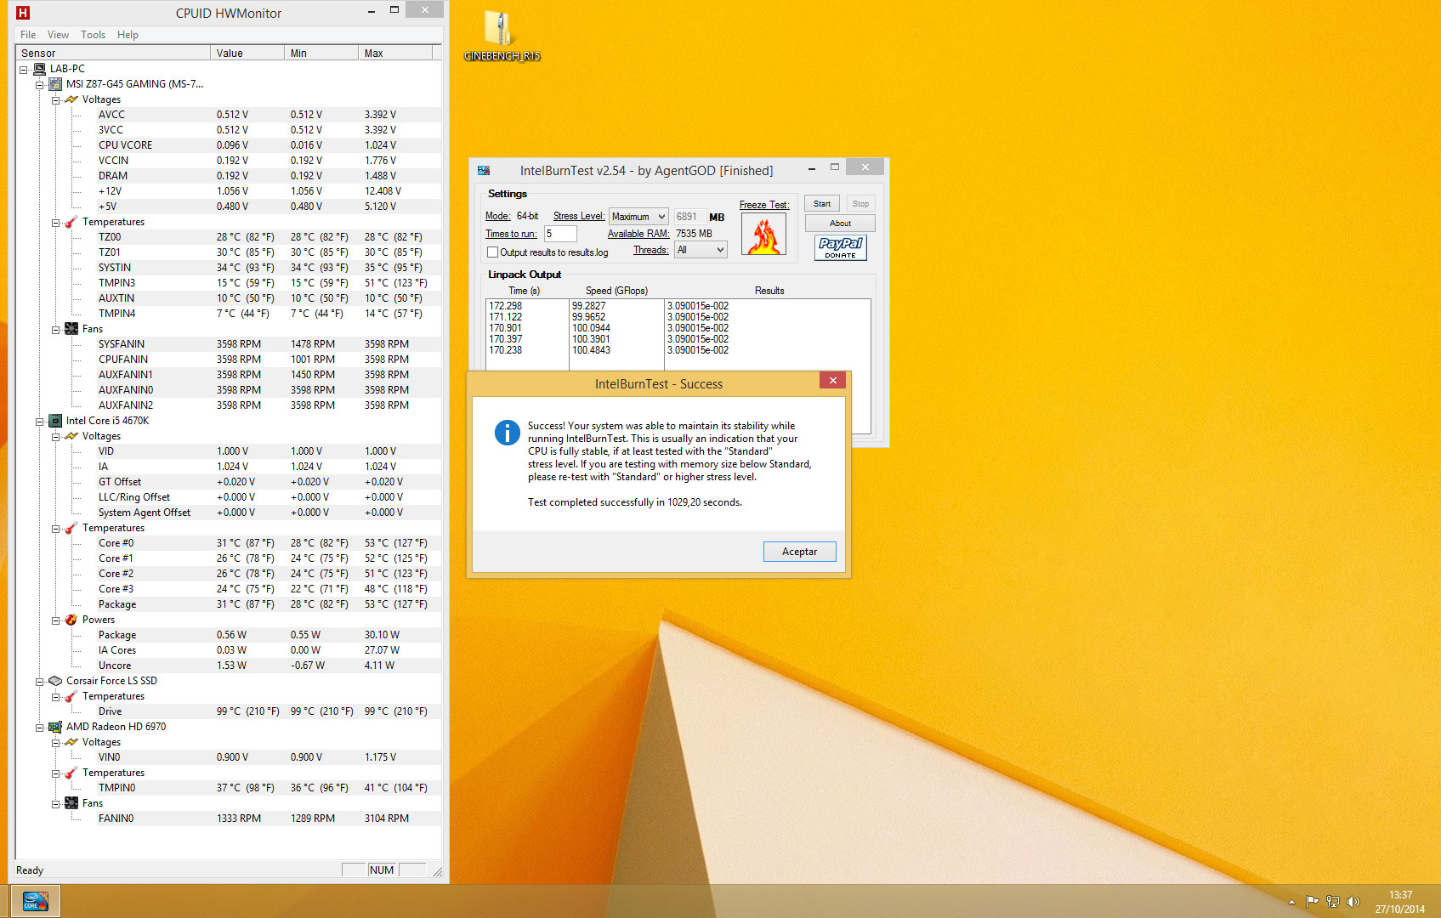Image resolution: width=1441 pixels, height=918 pixels.
Task: Click the memory size MB field
Action: (689, 217)
